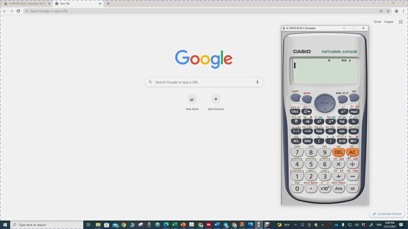Image resolution: width=408 pixels, height=229 pixels.
Task: Turn on the calculator with ON
Action: (354, 98)
